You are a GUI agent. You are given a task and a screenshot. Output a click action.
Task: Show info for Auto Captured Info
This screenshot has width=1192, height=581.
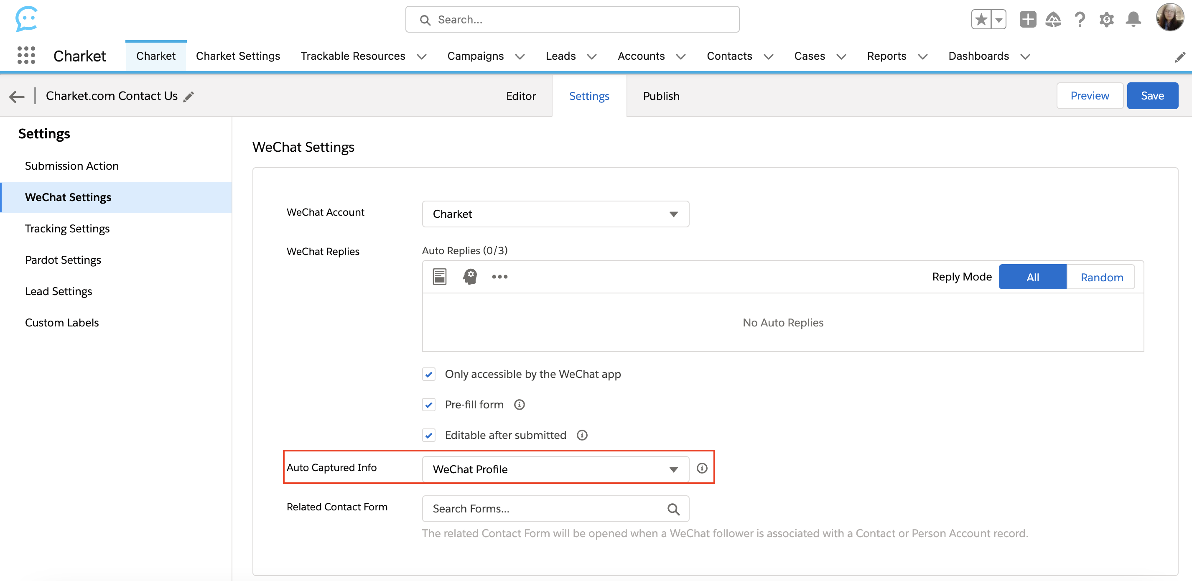click(x=702, y=468)
